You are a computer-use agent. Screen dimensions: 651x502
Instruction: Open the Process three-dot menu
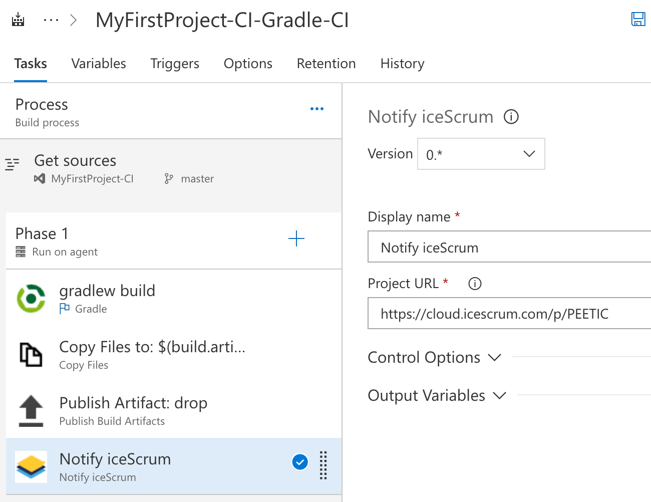click(317, 109)
